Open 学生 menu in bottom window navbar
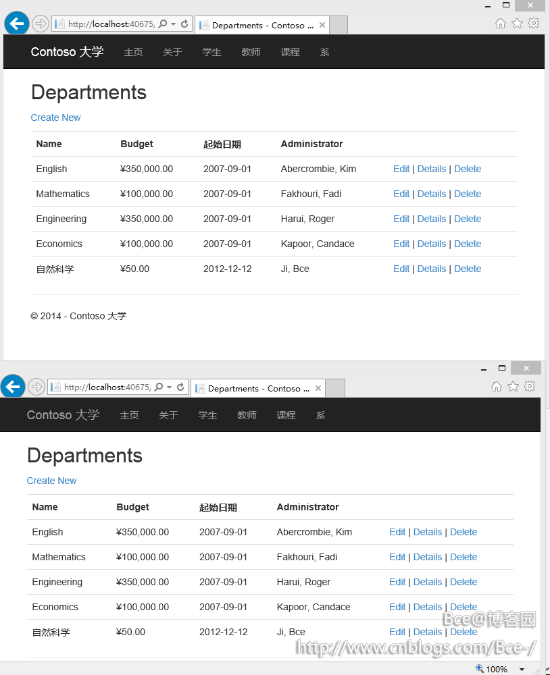Viewport: 550px width, 675px height. coord(207,415)
